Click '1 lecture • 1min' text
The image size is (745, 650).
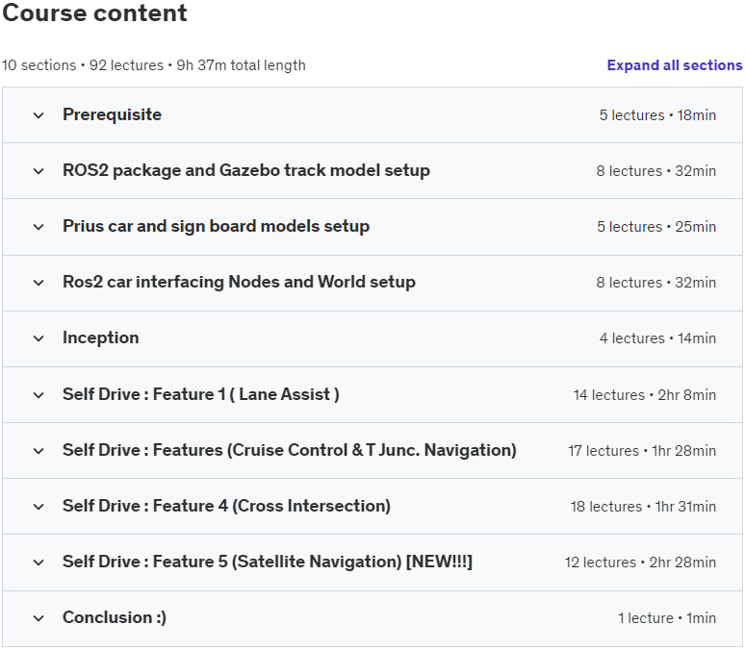[x=667, y=617]
